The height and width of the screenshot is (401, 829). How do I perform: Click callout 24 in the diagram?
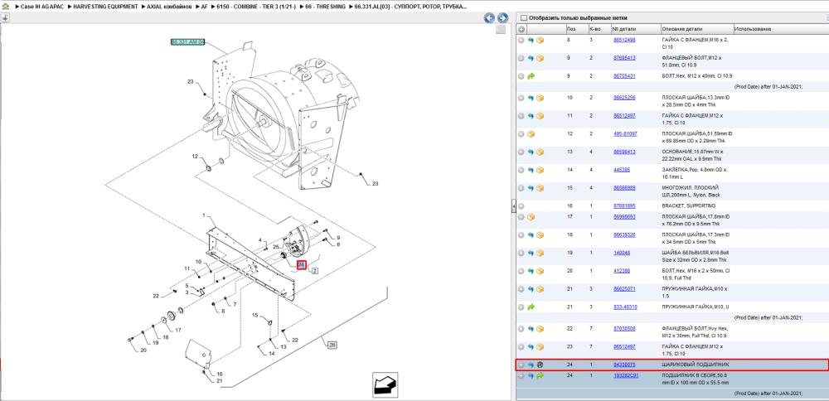tap(302, 264)
